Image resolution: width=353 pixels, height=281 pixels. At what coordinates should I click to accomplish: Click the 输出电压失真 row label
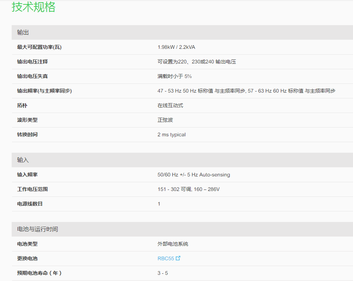(32, 76)
